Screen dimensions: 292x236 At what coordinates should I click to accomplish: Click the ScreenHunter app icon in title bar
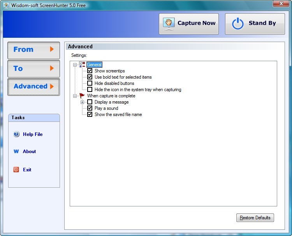click(6, 5)
